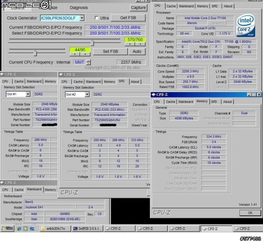Click the FSB slider thumb near 570/760
This screenshot has height=242, width=263.
pos(92,43)
